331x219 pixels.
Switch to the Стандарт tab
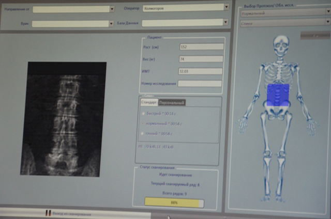tap(149, 102)
